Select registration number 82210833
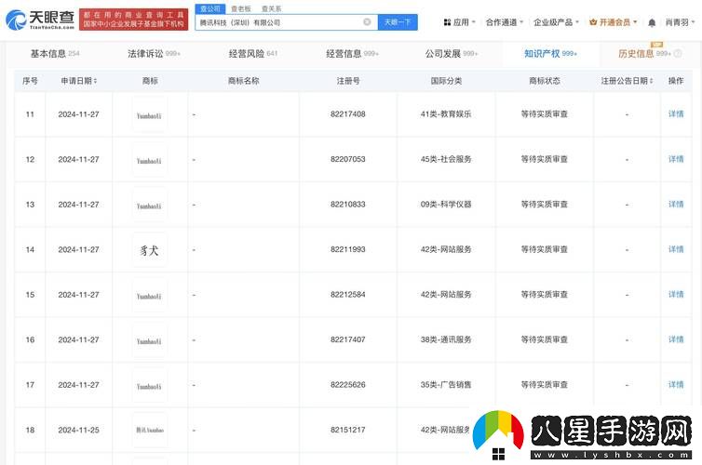The height and width of the screenshot is (465, 702). click(x=348, y=205)
